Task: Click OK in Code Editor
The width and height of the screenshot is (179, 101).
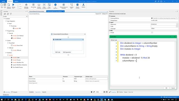Action: (x=166, y=88)
